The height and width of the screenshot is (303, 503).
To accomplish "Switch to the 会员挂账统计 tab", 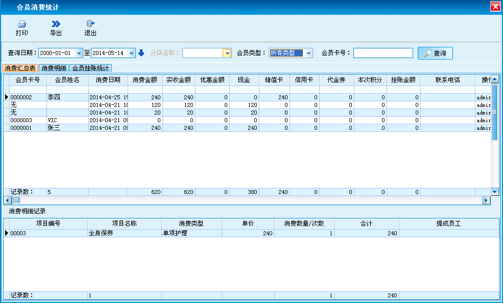I will (90, 68).
